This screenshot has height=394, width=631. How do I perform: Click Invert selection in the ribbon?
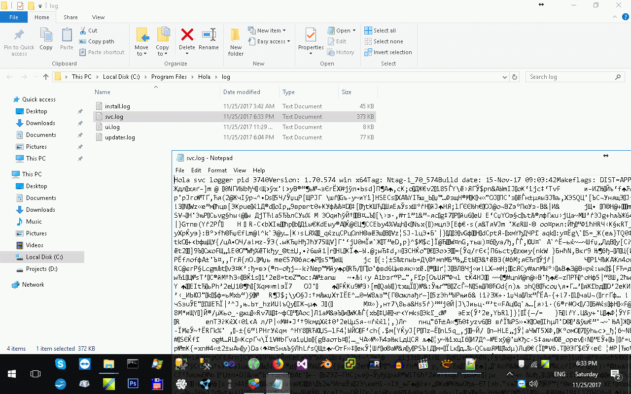click(x=388, y=52)
